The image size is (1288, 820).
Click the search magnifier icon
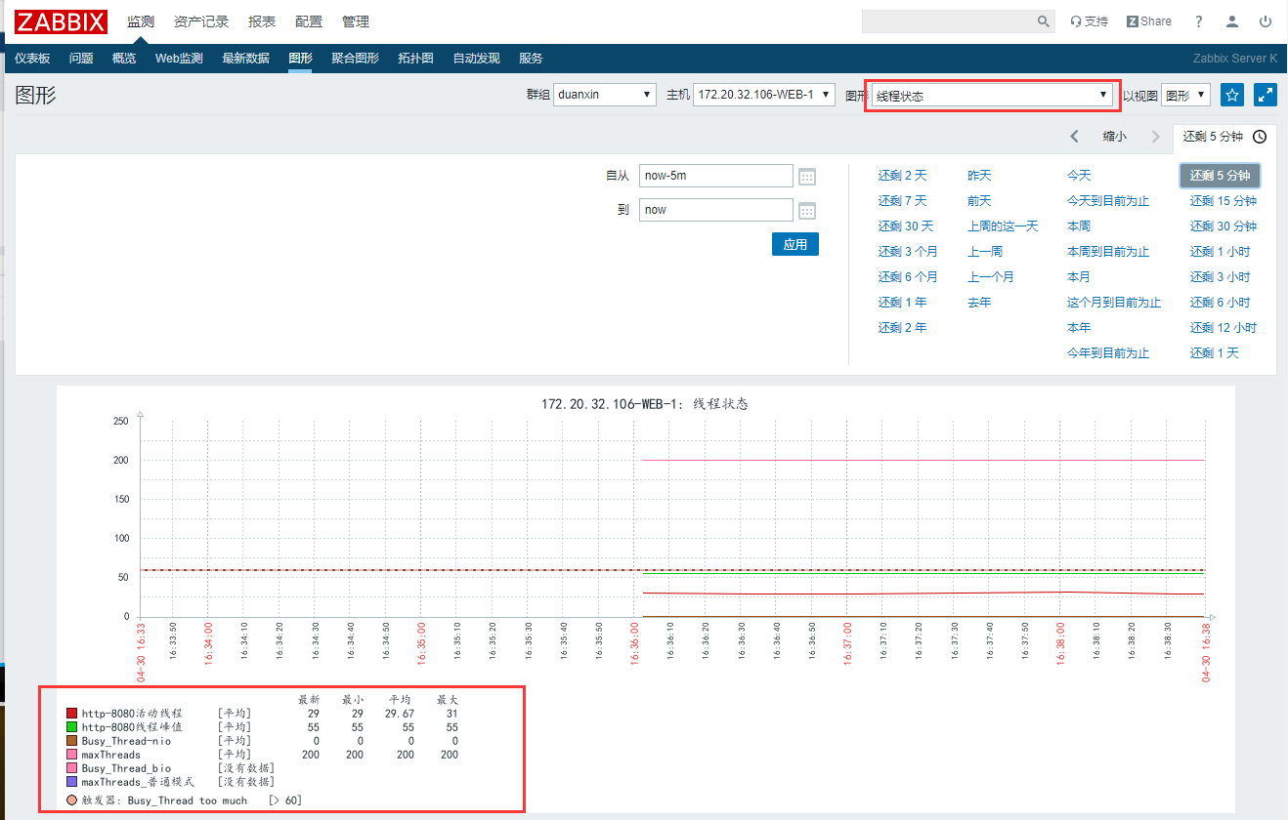pyautogui.click(x=1043, y=21)
